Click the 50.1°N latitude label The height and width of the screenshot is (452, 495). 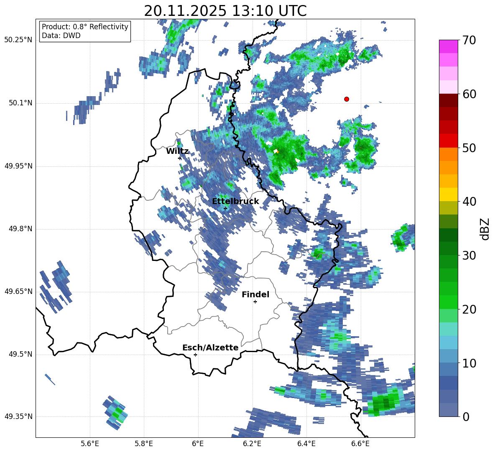[21, 103]
